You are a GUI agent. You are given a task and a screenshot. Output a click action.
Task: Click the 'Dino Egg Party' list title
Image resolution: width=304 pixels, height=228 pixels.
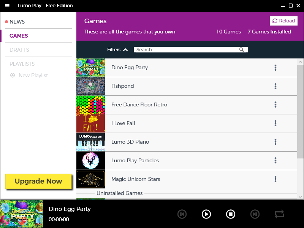(x=130, y=68)
